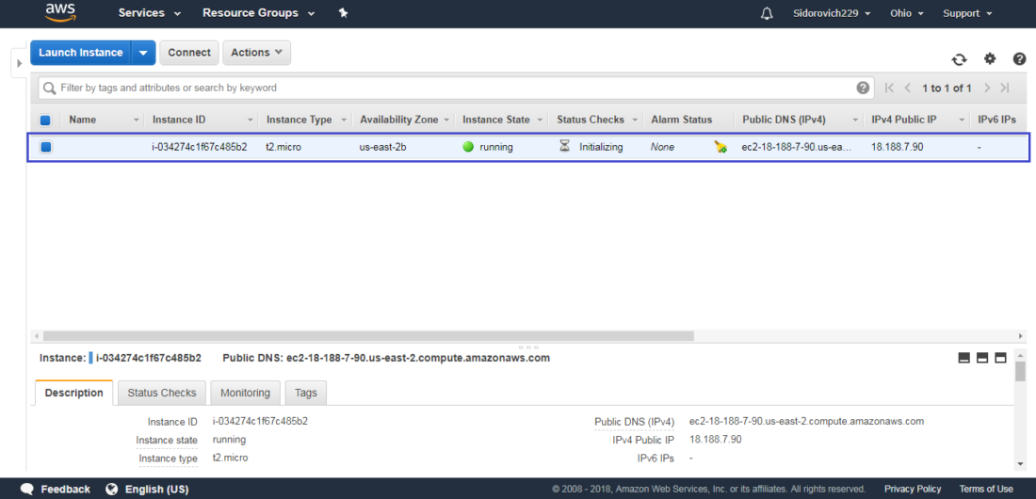The image size is (1036, 499).
Task: Click the search magnifier icon
Action: pos(49,88)
